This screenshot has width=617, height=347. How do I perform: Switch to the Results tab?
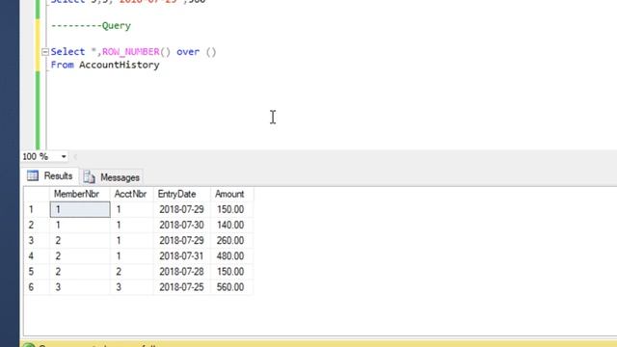pos(50,176)
